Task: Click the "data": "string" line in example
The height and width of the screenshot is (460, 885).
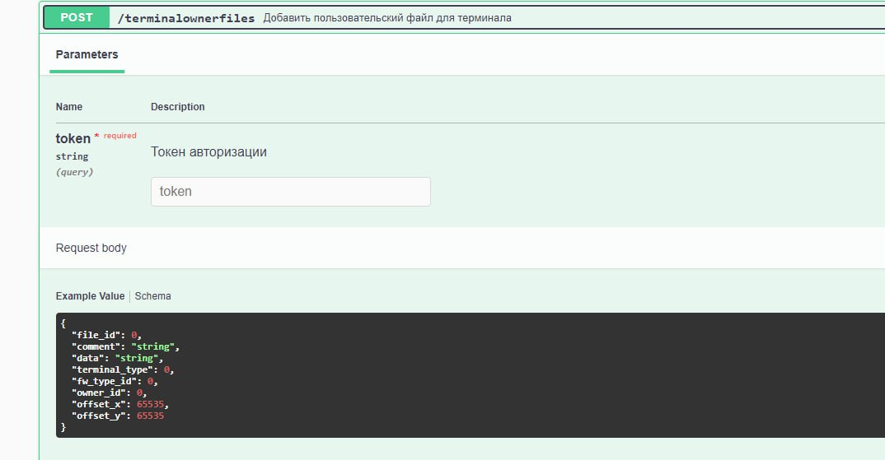Action: click(117, 358)
